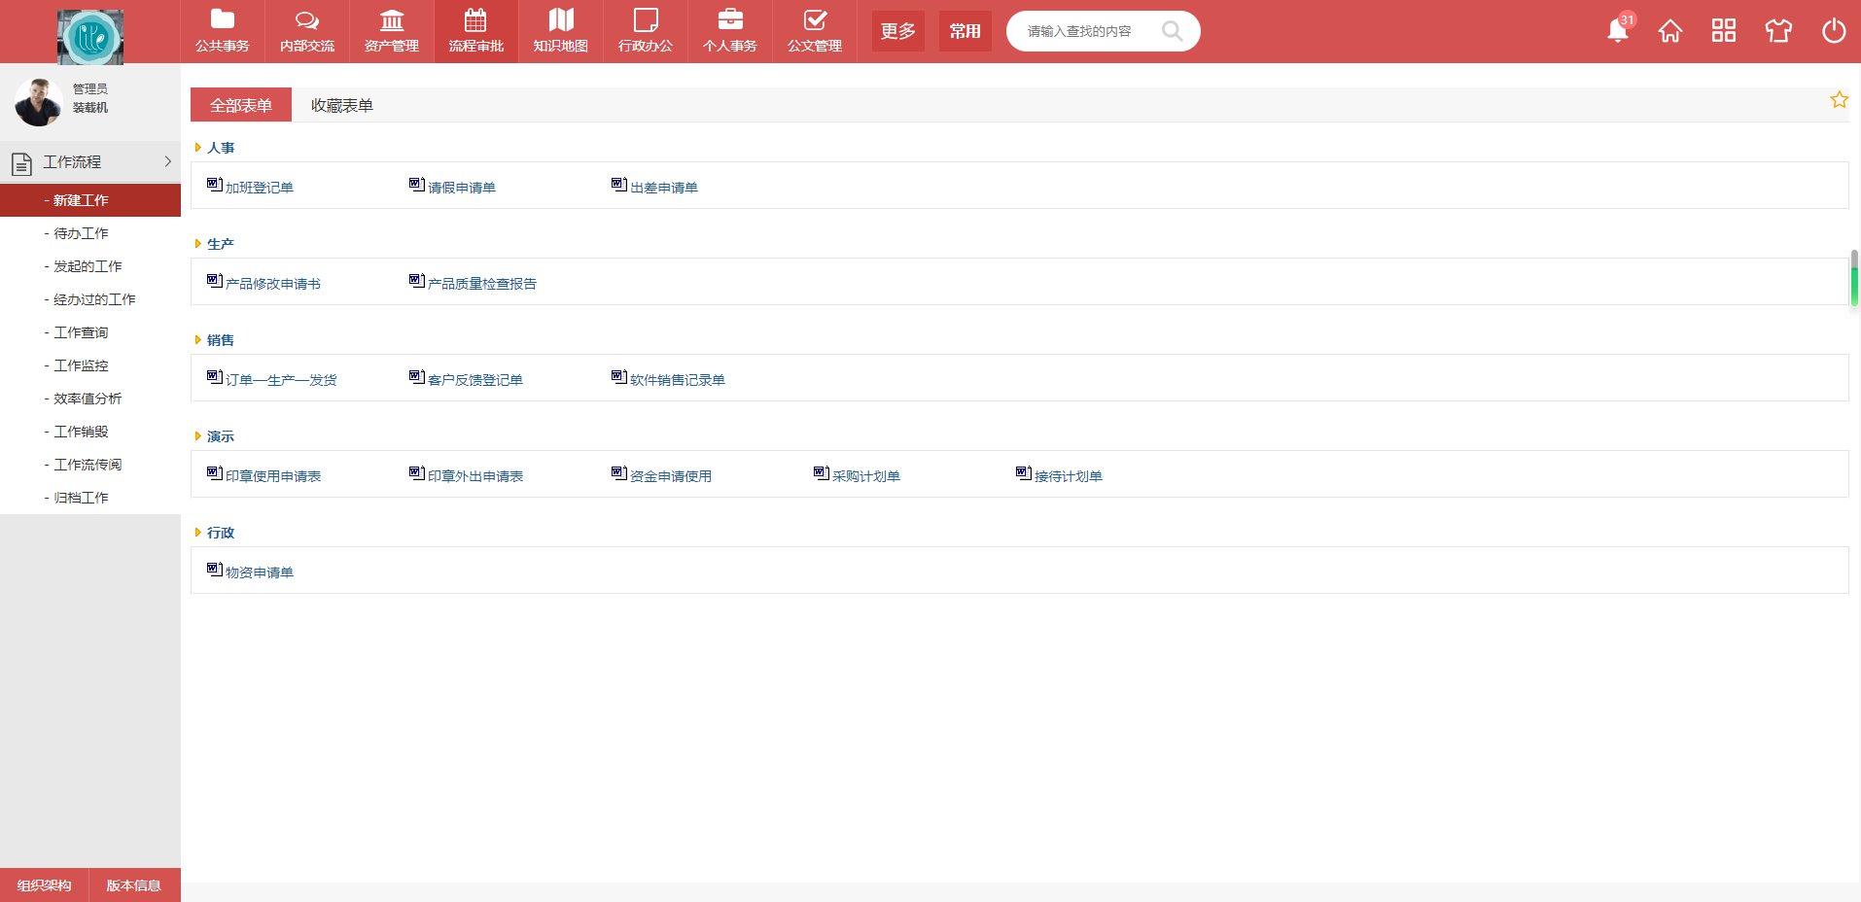The image size is (1861, 902).
Task: Select 待办工作 in sidebar menu
Action: (x=81, y=233)
